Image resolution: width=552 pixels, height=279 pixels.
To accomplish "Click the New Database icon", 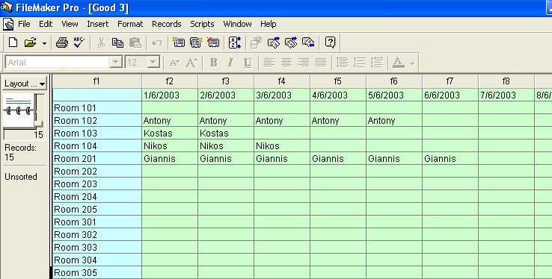I will pos(13,43).
